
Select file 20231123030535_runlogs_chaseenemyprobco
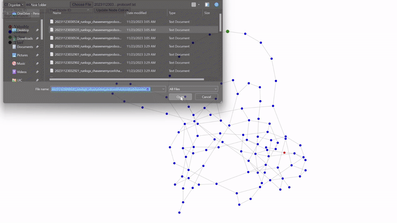133,30
